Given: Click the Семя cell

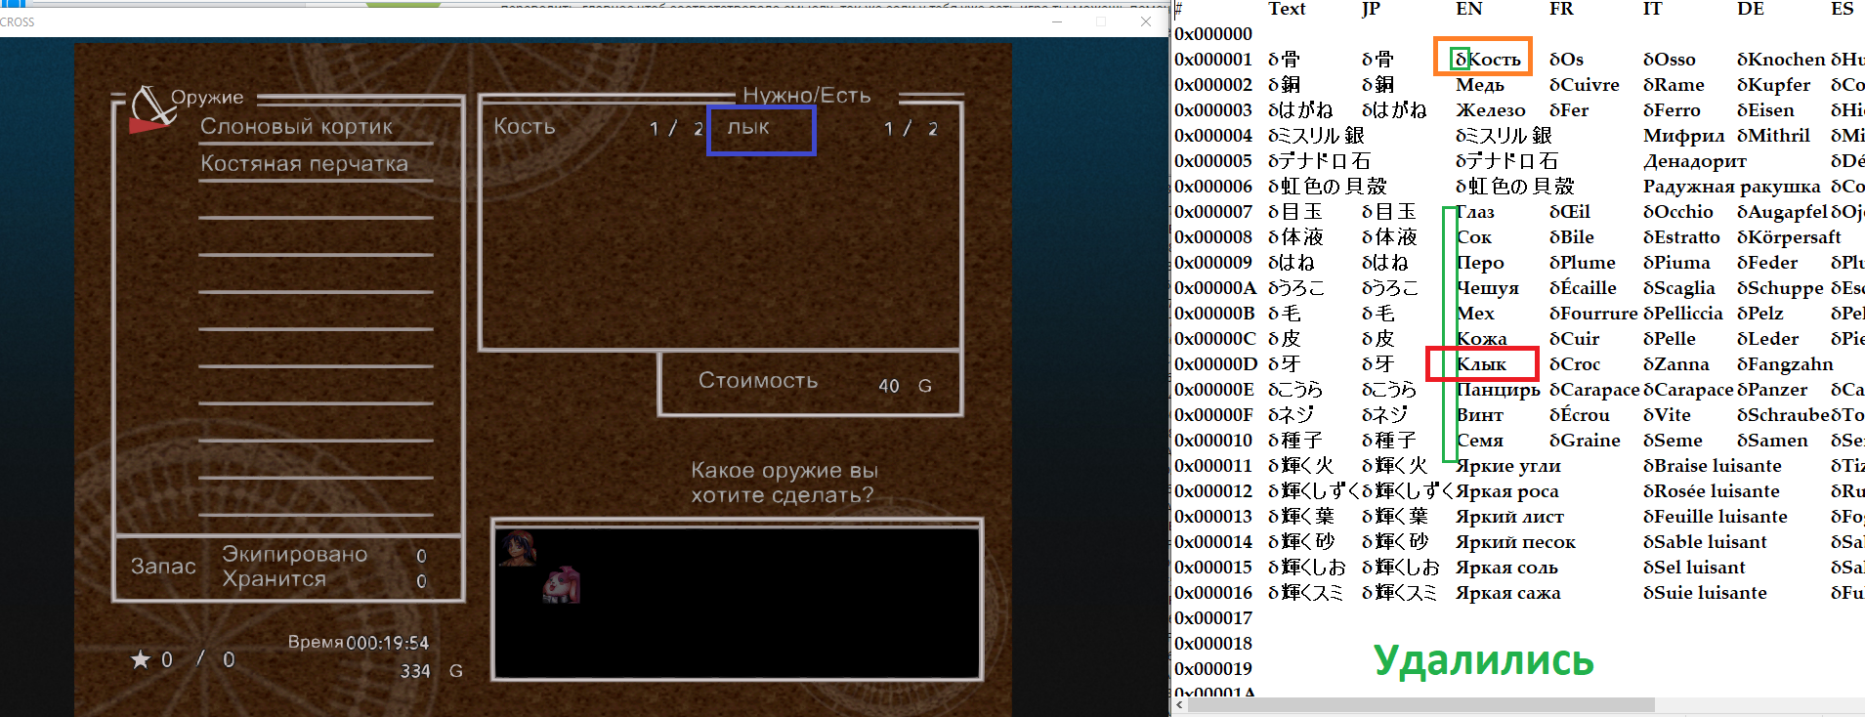Looking at the screenshot, I should pyautogui.click(x=1480, y=441).
